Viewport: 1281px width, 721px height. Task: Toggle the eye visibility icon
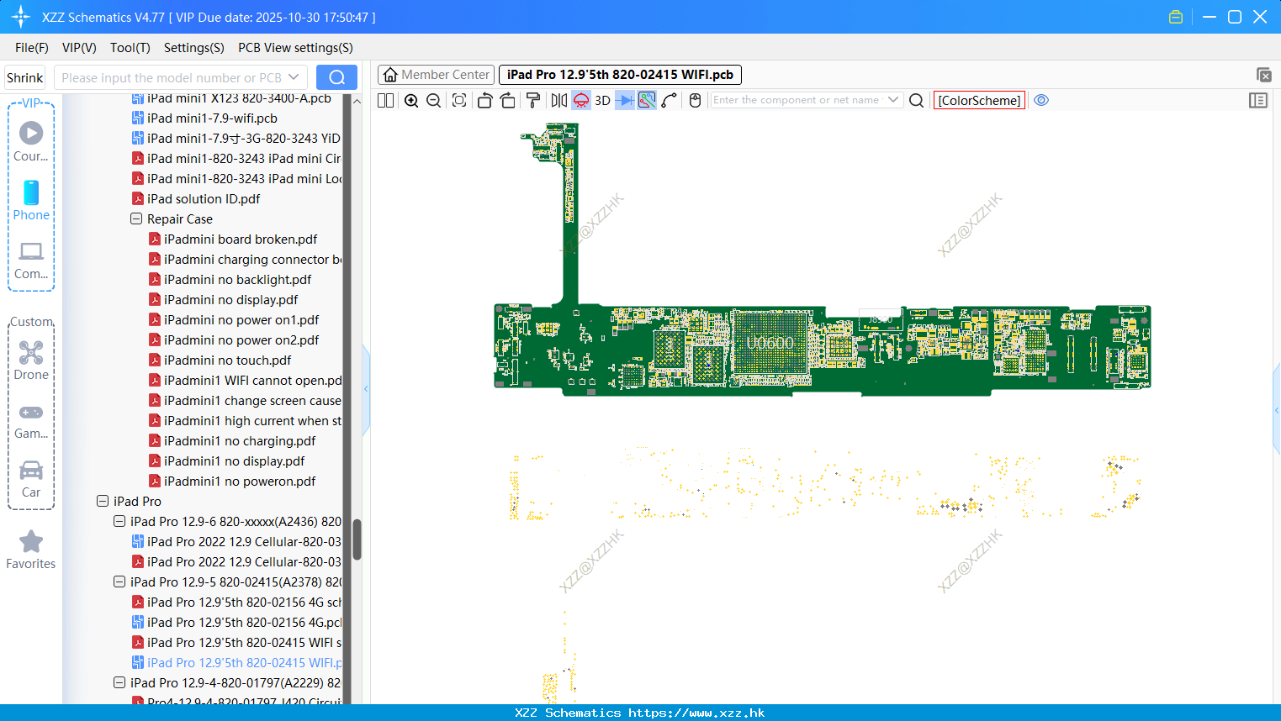(x=1041, y=100)
